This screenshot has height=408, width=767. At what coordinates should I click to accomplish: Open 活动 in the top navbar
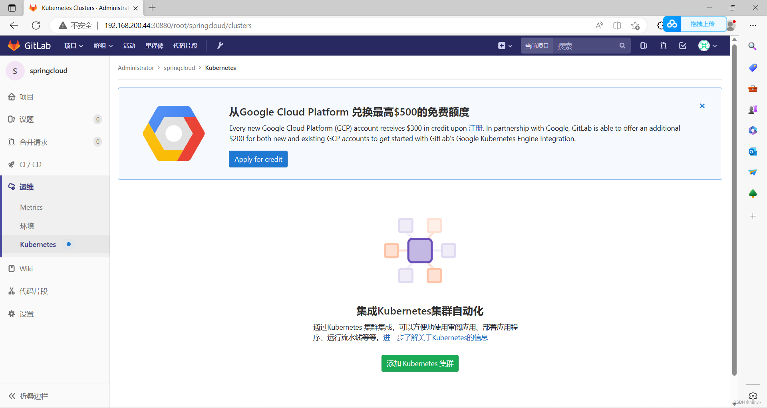click(x=129, y=46)
